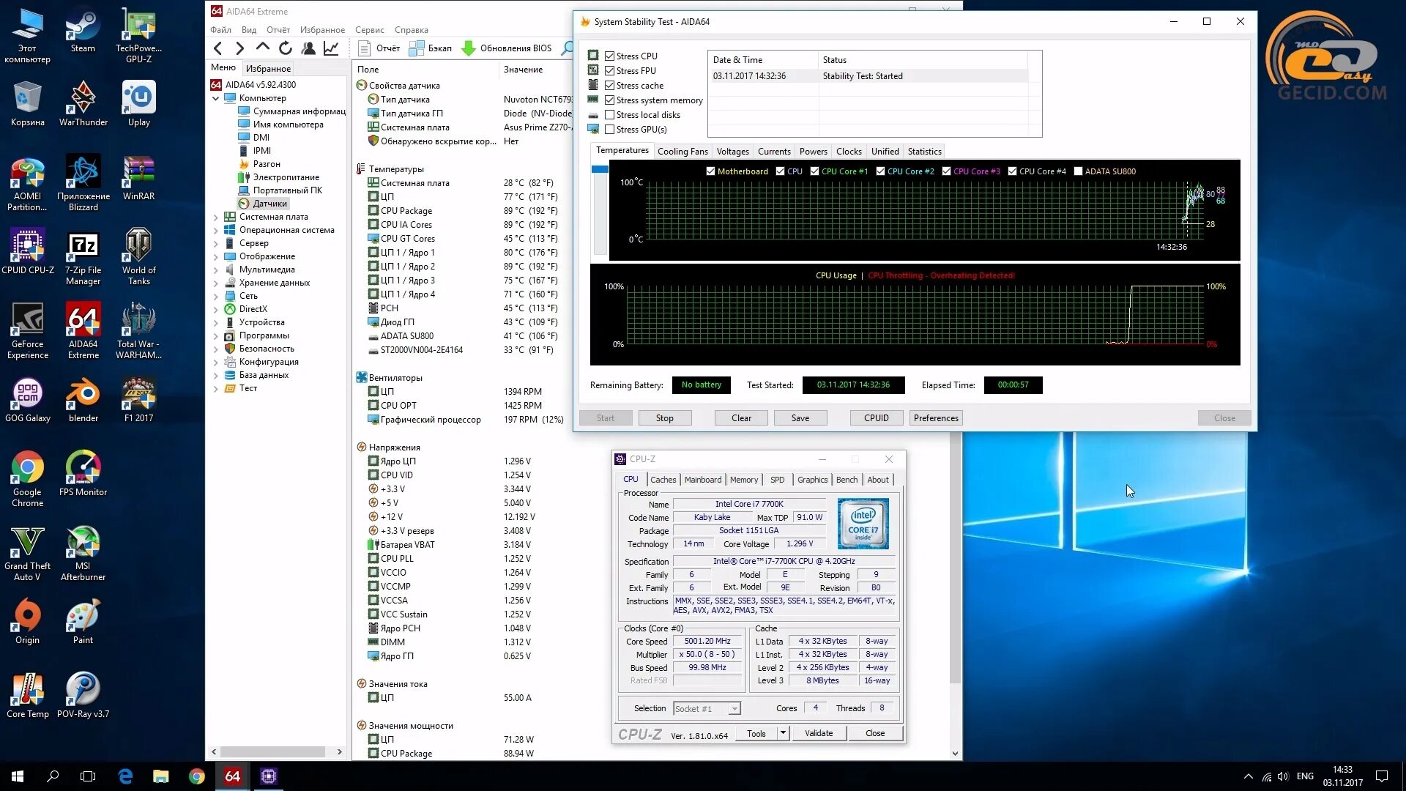Open CPU-Z Tools dropdown arrow
Image resolution: width=1406 pixels, height=791 pixels.
(783, 733)
